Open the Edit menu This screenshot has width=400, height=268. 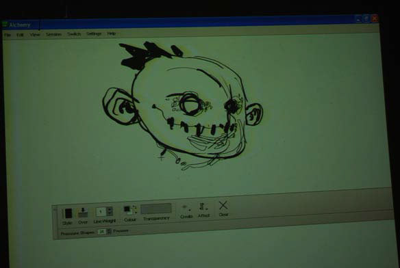pos(20,35)
